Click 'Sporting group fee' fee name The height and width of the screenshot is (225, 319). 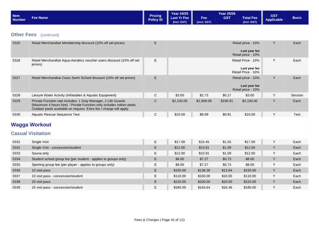click(x=73, y=165)
